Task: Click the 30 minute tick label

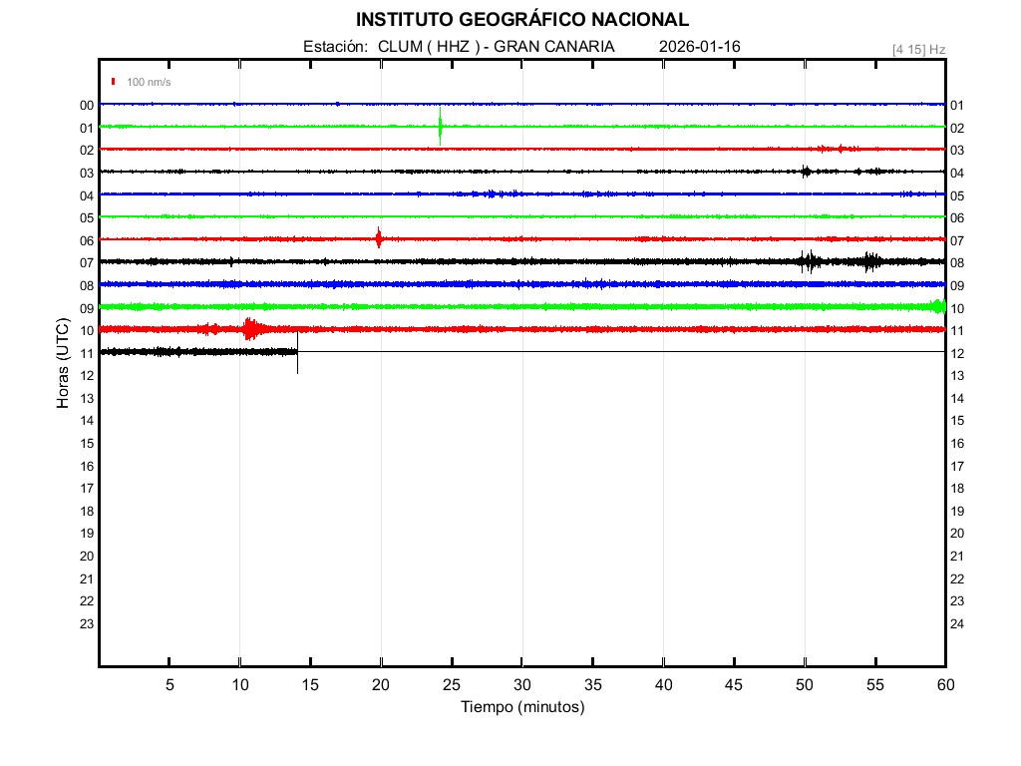Action: 521,685
